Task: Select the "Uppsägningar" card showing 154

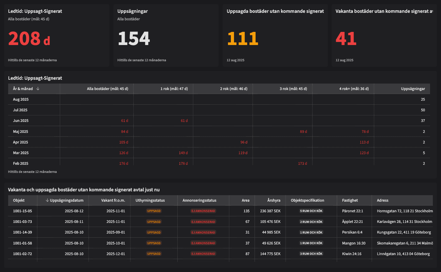Action: [166, 35]
